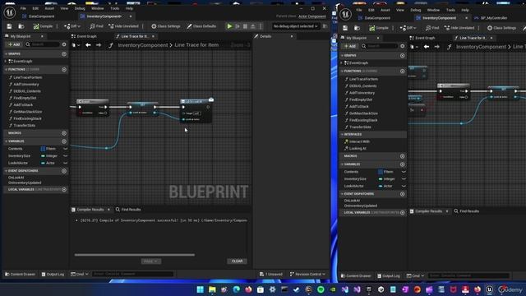Open Find Results tab in left window
The width and height of the screenshot is (526, 296).
point(128,210)
